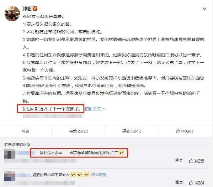Reply to the second comment via 回复
The width and height of the screenshot is (213, 187).
pyautogui.click(x=179, y=182)
